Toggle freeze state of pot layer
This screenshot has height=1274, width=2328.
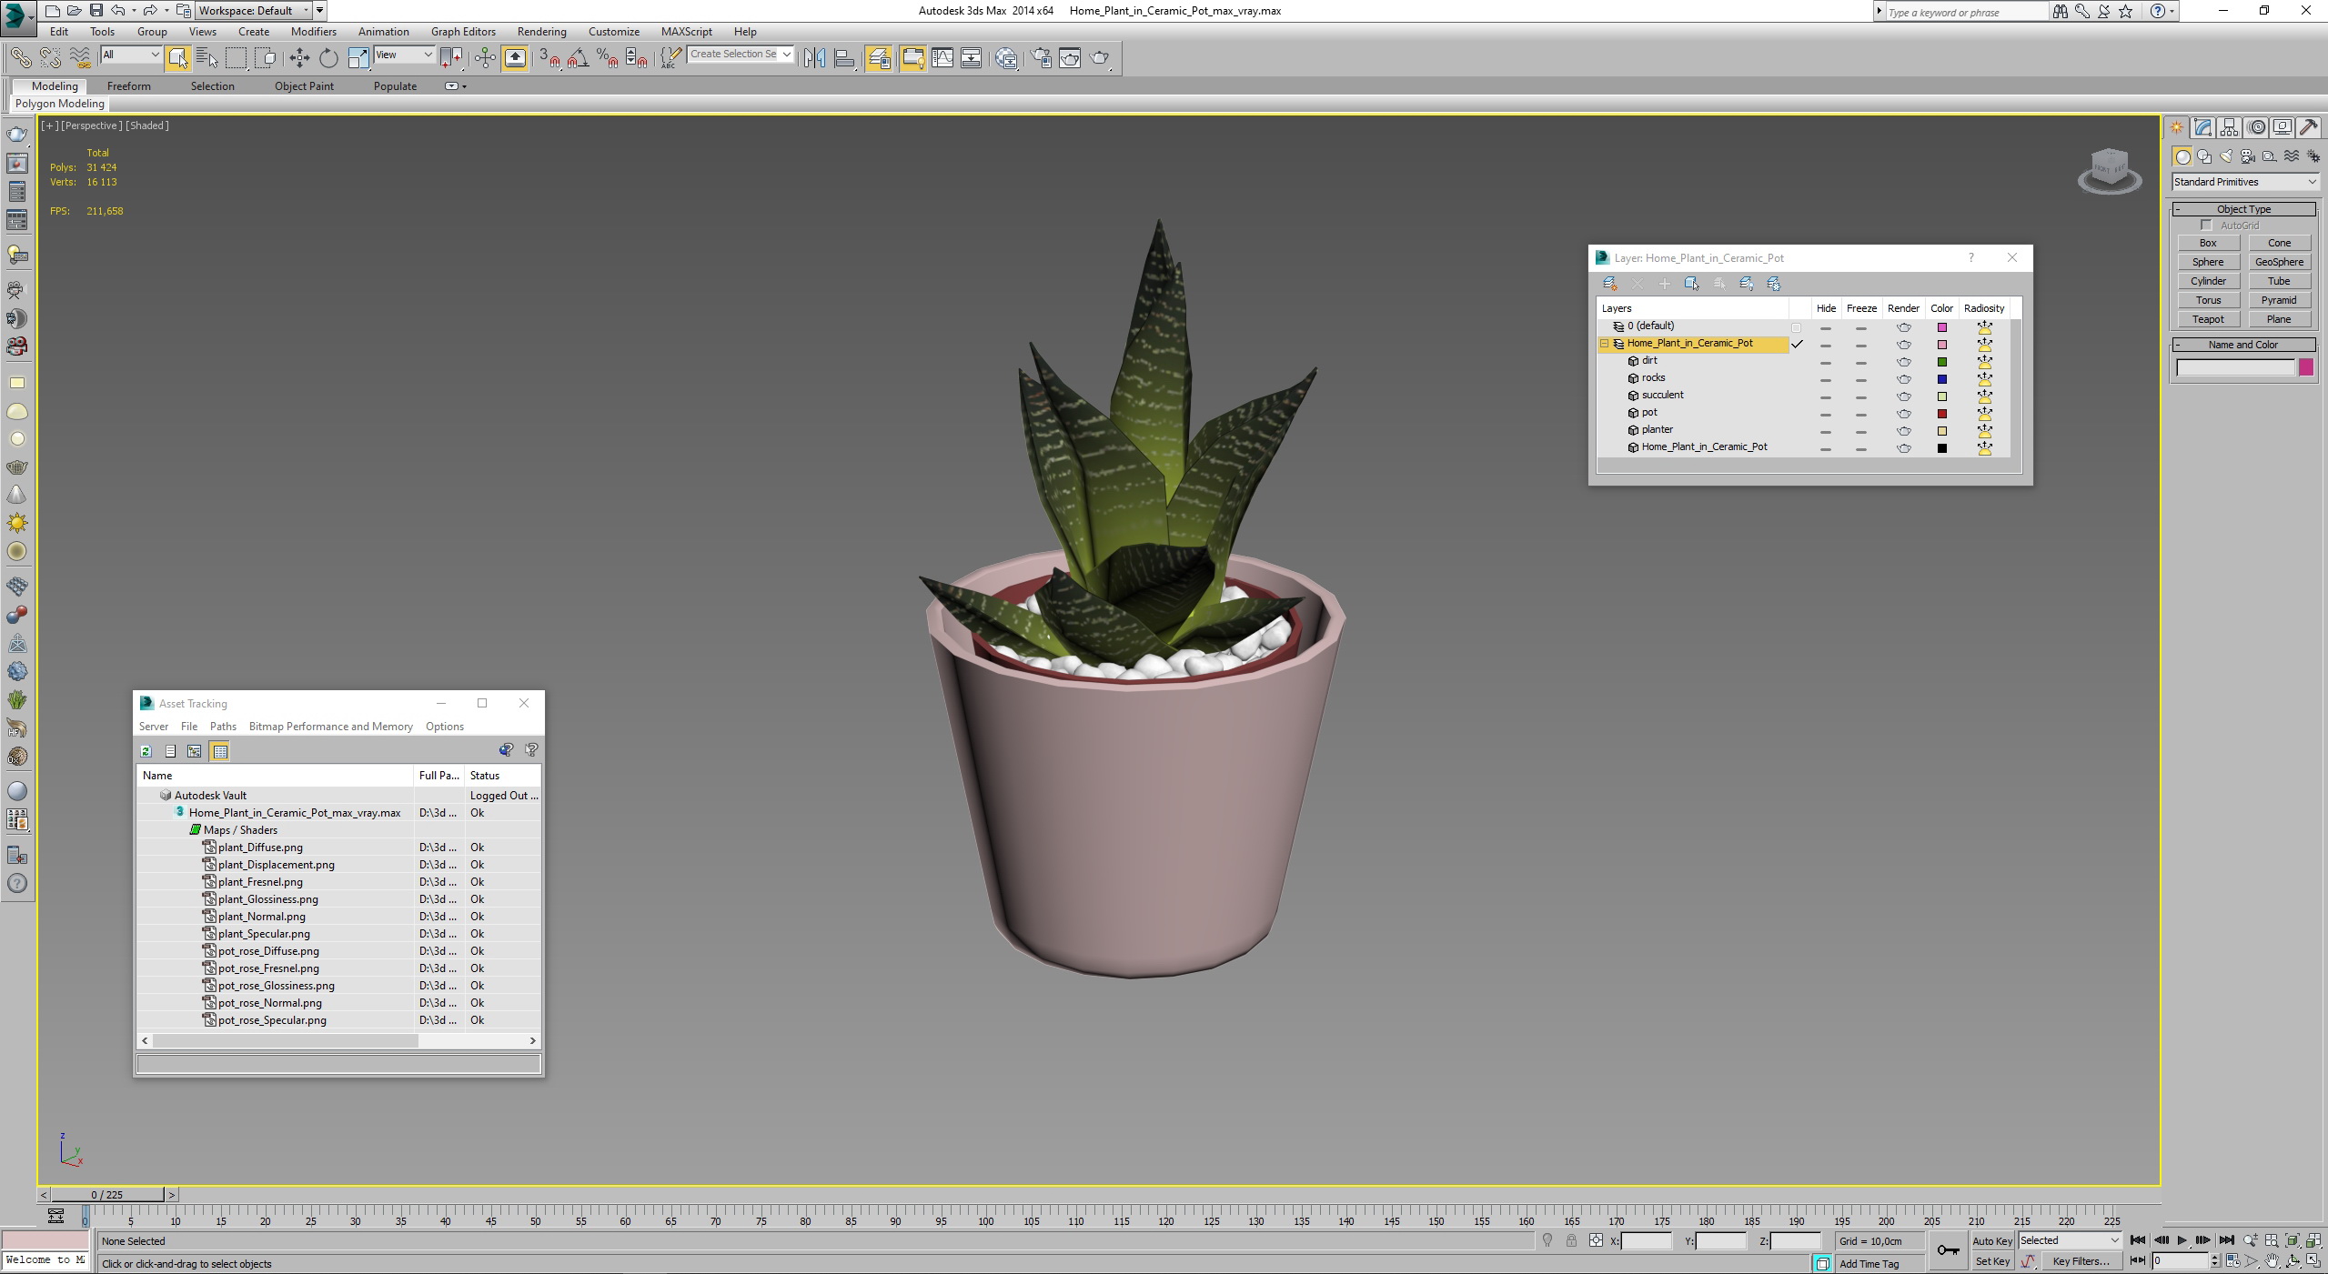coord(1860,413)
